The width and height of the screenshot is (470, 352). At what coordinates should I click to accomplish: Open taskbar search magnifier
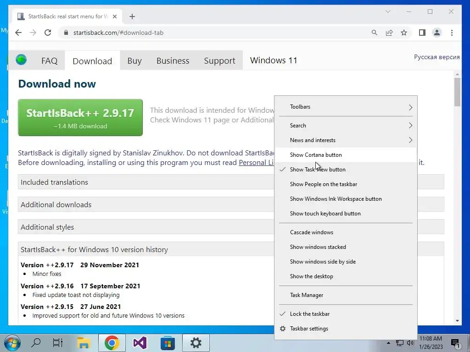(36, 343)
